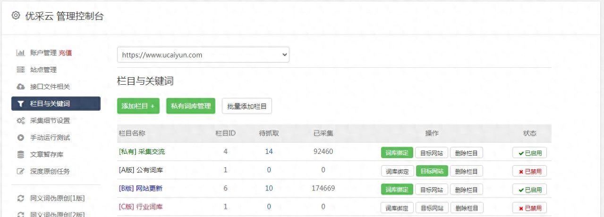
Task: Click the play icon for 手动运行测试
Action: click(20, 137)
